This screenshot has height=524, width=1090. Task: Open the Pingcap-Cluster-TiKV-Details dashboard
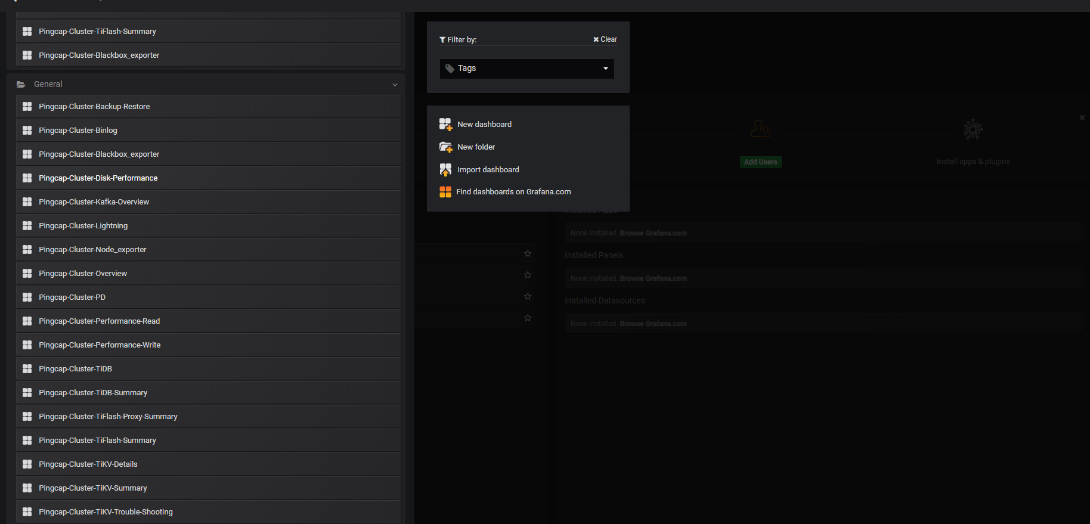click(x=208, y=464)
